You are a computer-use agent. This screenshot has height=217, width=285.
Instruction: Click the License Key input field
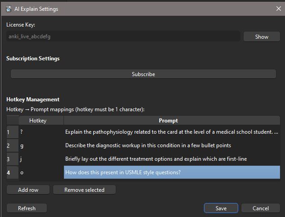pos(123,36)
